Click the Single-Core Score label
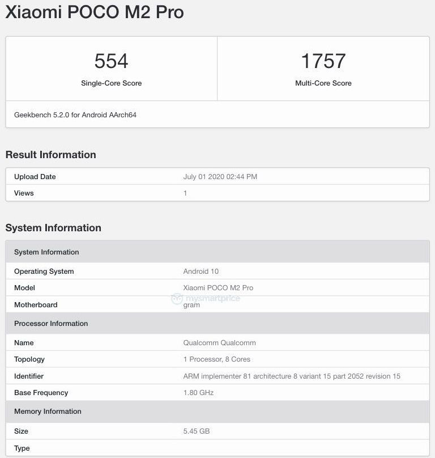 [x=111, y=83]
